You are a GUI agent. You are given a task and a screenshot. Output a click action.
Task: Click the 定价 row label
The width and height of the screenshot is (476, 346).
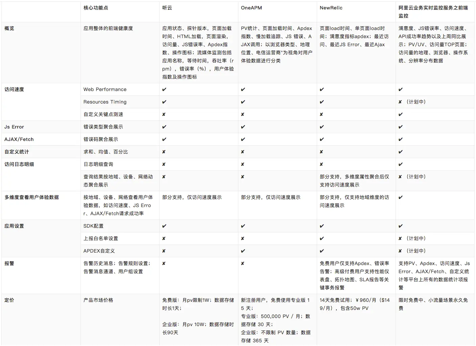click(9, 300)
